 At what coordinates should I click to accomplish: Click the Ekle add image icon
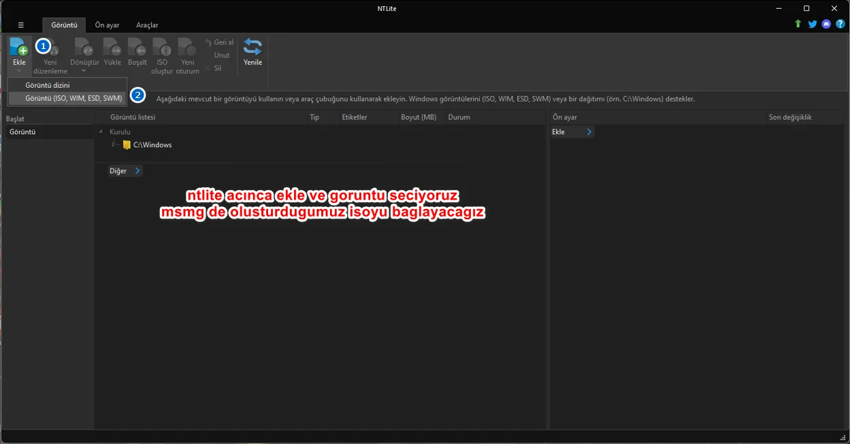point(18,47)
